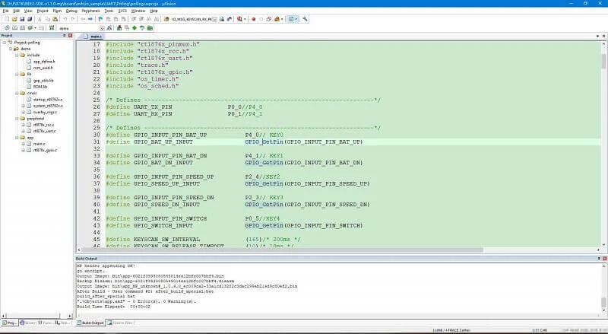Click the Undo toolbar icon
Image resolution: width=608 pixels, height=334 pixels.
[65, 19]
